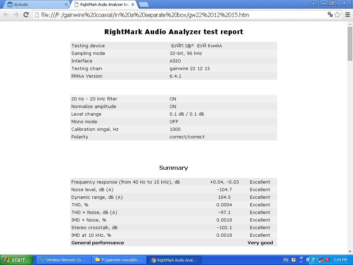The image size is (353, 265).
Task: Close the RightMark Audio Analyzer tab
Action: tap(133, 4)
